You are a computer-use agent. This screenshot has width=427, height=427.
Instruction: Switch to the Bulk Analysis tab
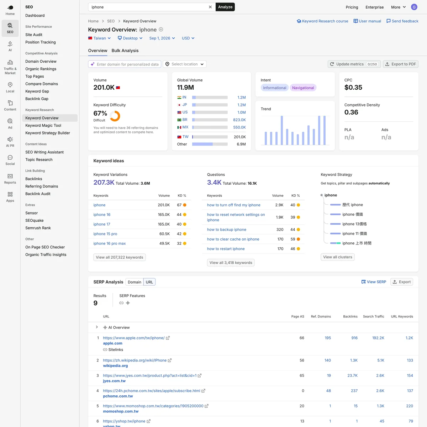pos(125,51)
